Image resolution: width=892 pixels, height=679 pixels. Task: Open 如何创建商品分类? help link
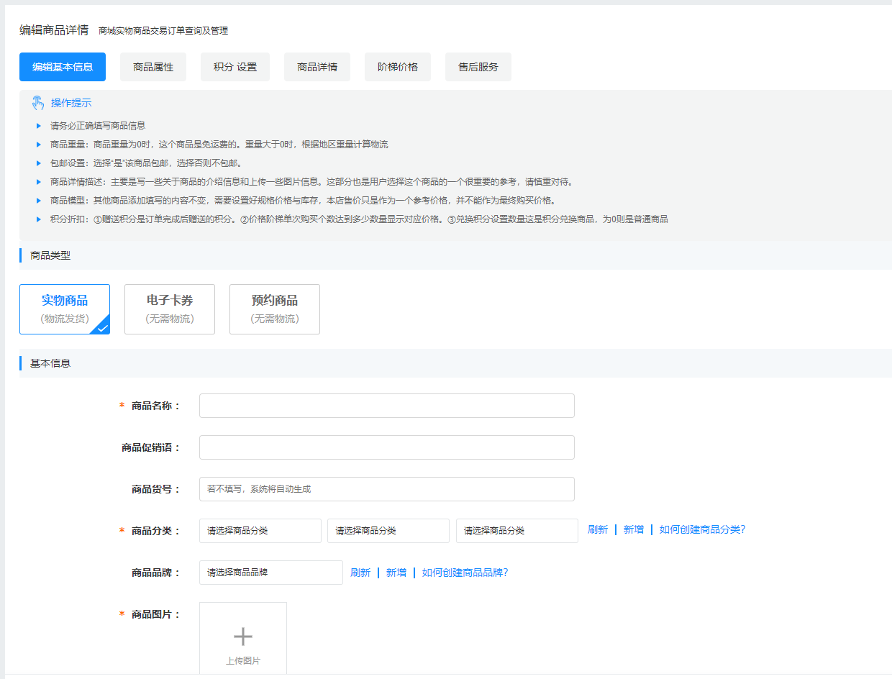[x=702, y=529]
